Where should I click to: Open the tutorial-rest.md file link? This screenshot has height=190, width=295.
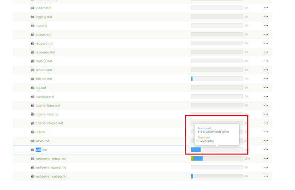pos(47,114)
